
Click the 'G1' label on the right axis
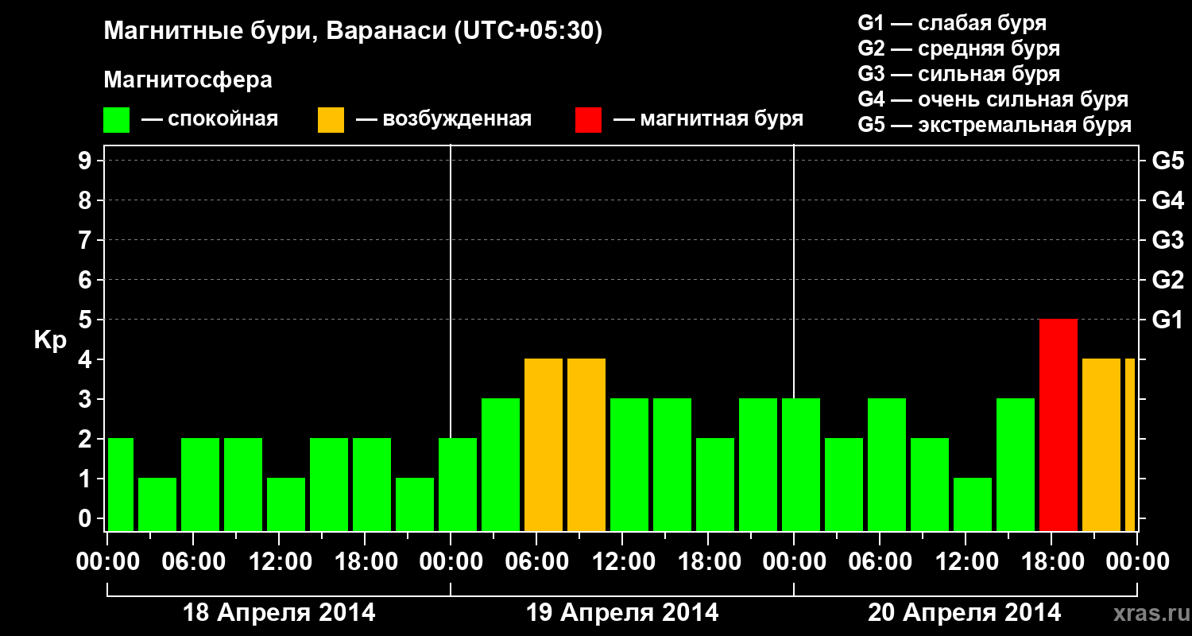[1167, 320]
